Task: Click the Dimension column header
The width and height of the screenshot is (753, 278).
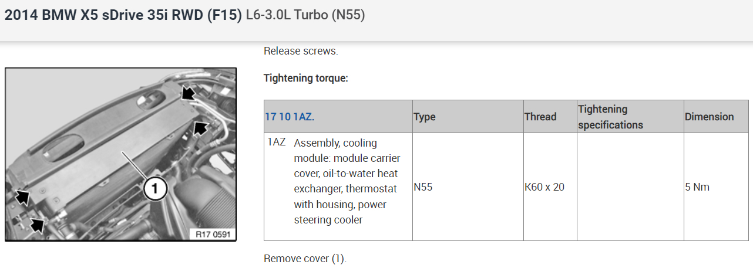Action: 709,117
